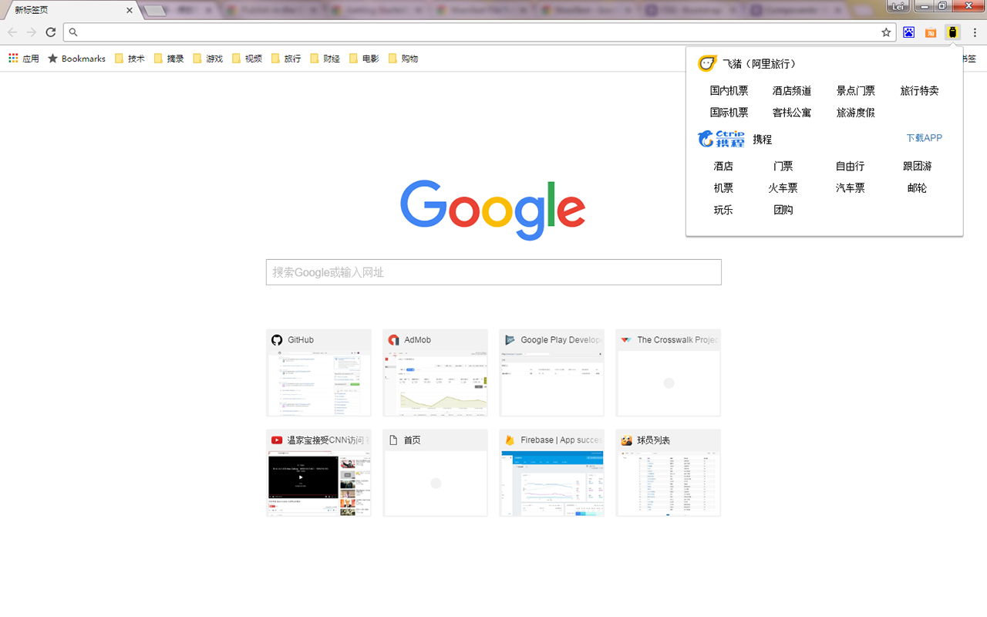Toggle the yellow travel extension icon
The width and height of the screenshot is (987, 617).
pyautogui.click(x=953, y=32)
